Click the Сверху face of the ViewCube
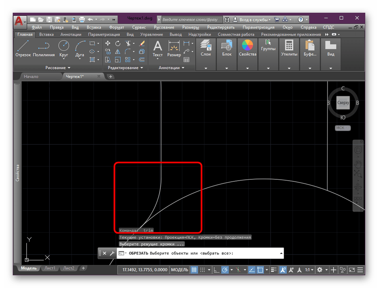This screenshot has height=288, width=378. 343,103
